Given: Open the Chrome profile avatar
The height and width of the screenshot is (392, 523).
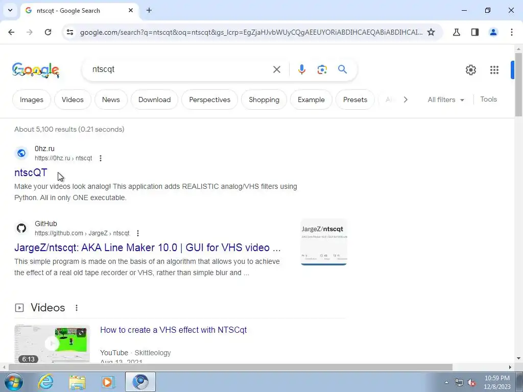Looking at the screenshot, I should [493, 32].
